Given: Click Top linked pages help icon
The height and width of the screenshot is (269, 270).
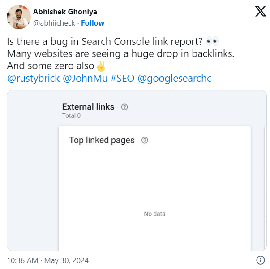Looking at the screenshot, I should pyautogui.click(x=145, y=140).
